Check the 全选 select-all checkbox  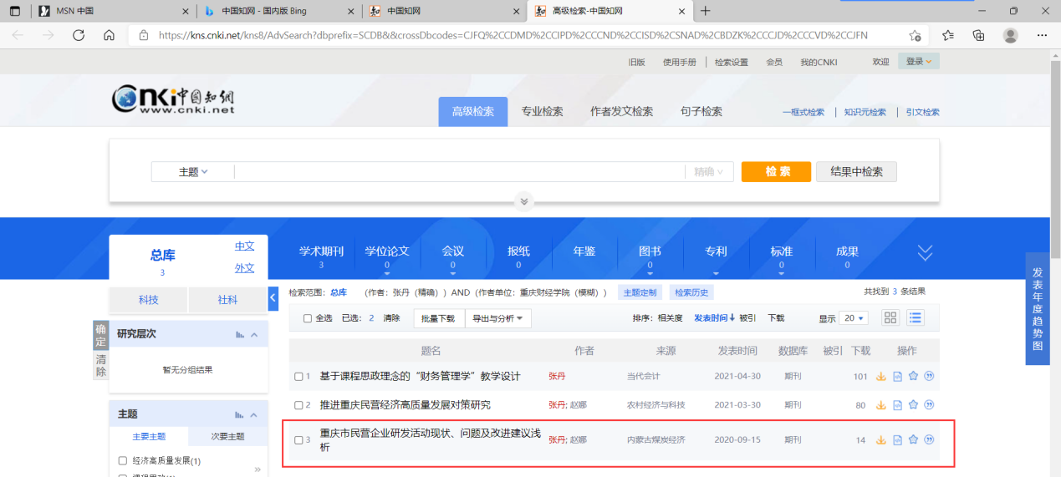coord(308,318)
